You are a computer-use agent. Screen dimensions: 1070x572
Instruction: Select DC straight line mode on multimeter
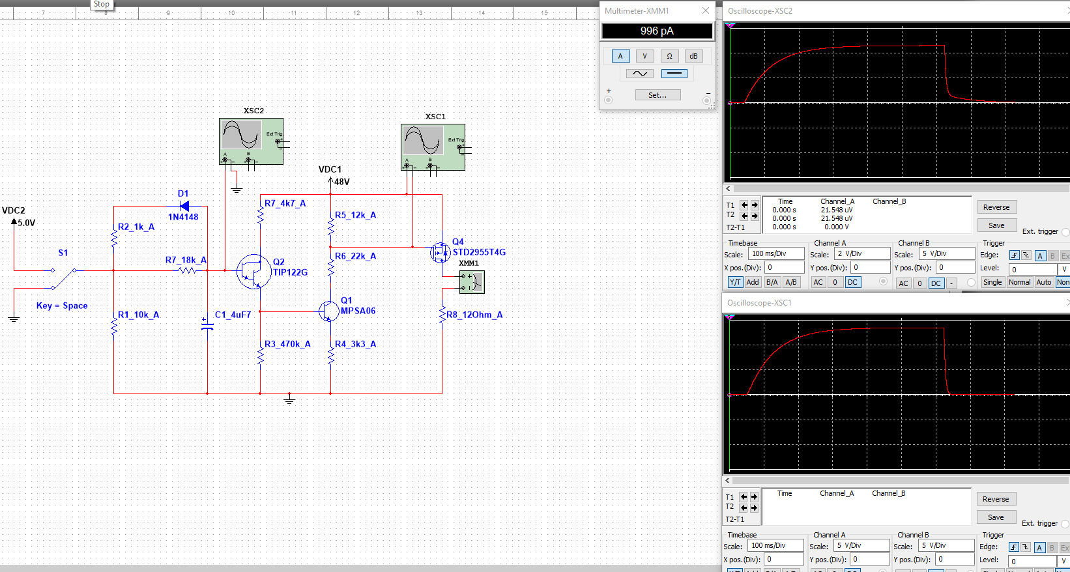click(x=674, y=74)
